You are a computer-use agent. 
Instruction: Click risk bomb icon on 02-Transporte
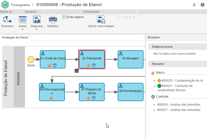tap(88, 65)
